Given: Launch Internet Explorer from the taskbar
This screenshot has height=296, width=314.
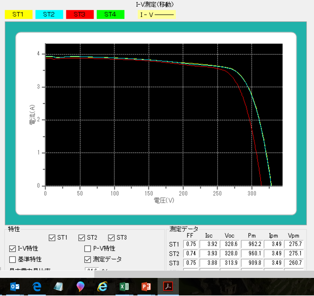Looking at the screenshot, I should (102, 287).
